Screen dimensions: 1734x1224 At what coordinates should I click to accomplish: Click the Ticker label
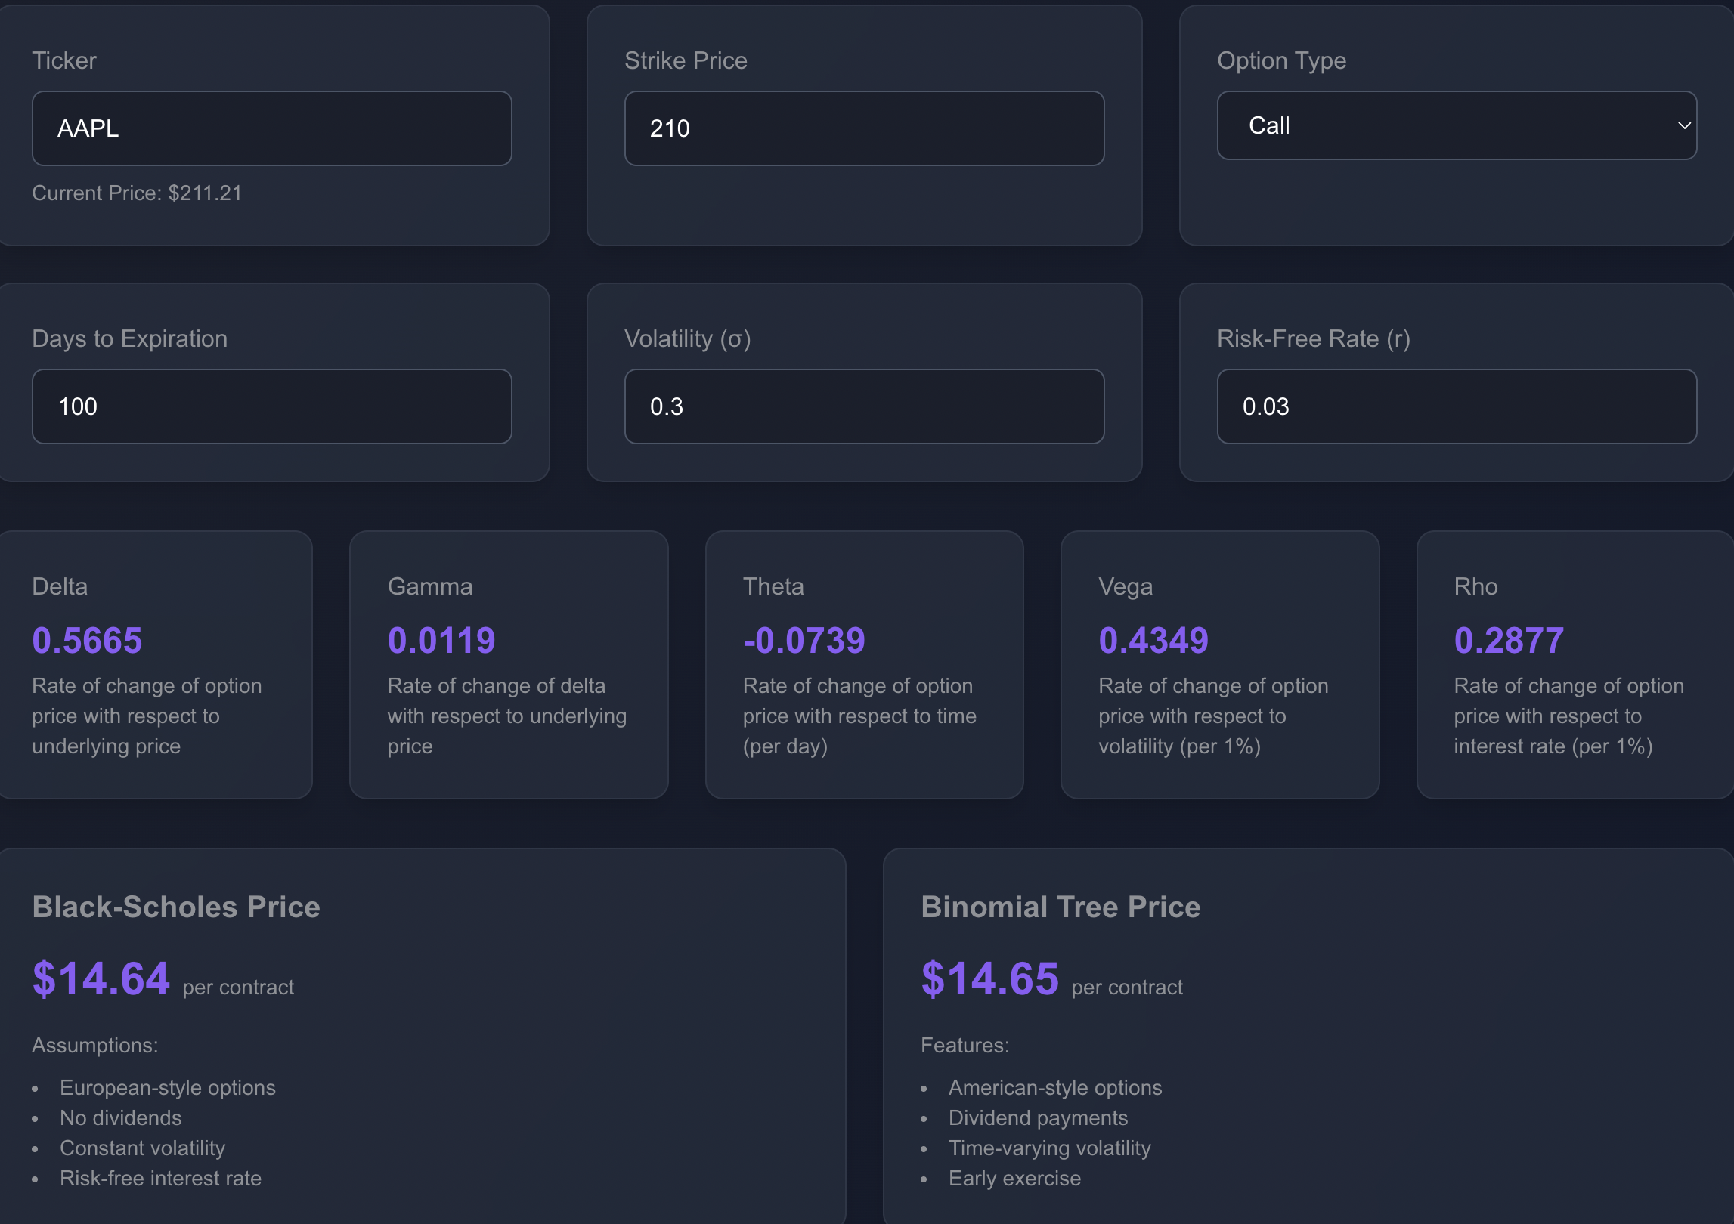pyautogui.click(x=64, y=60)
